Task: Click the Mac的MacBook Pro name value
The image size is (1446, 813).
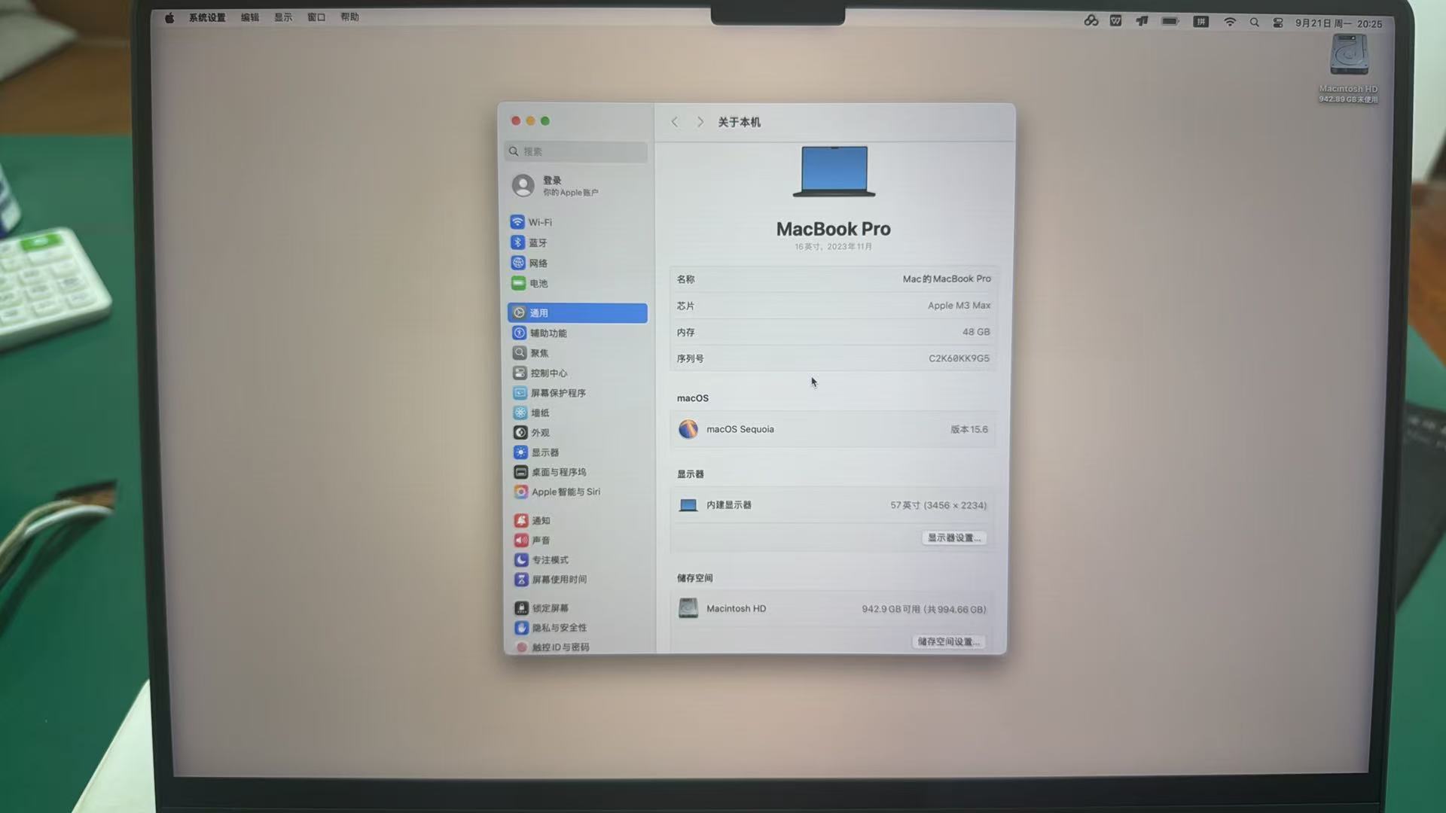Action: [x=947, y=279]
